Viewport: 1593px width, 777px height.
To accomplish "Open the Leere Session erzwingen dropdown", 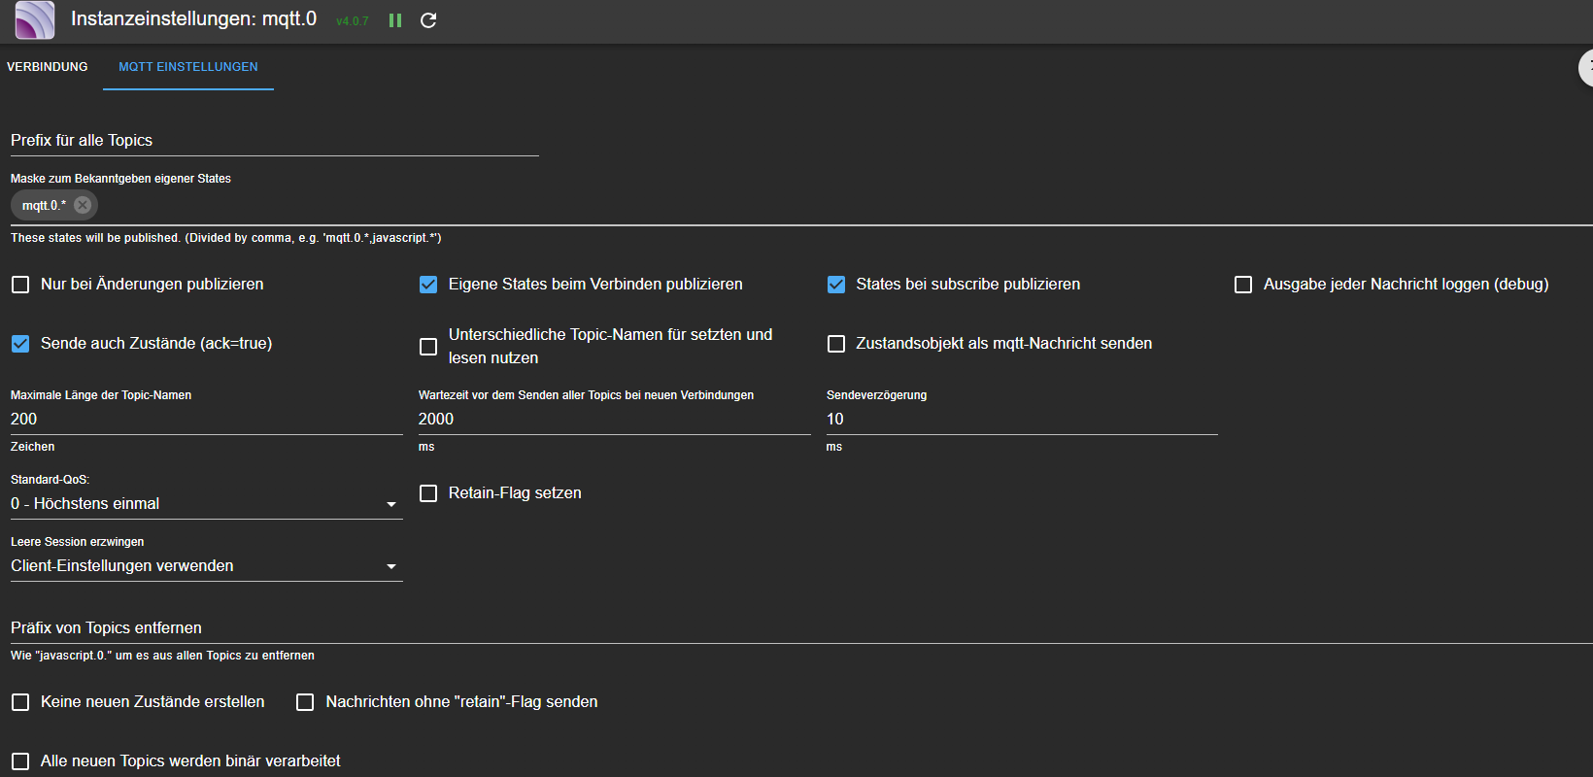I will pos(207,566).
